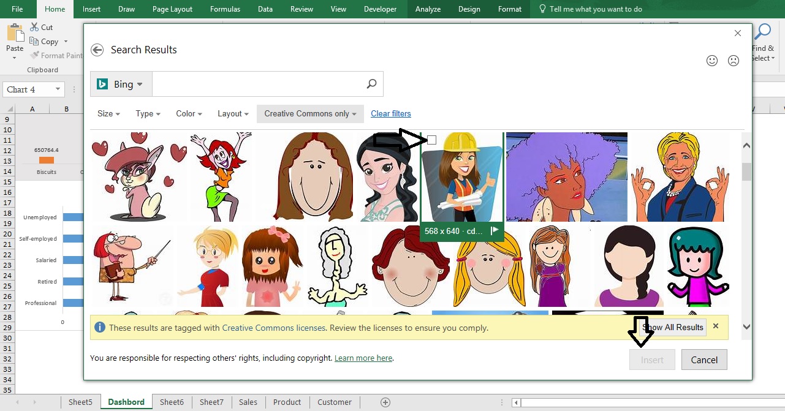Go back using the Search Results back arrow
The image size is (785, 411).
pyautogui.click(x=97, y=50)
